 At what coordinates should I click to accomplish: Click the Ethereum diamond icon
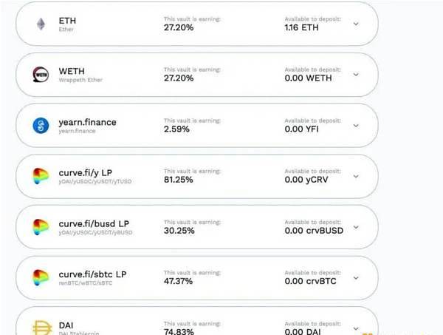[41, 24]
